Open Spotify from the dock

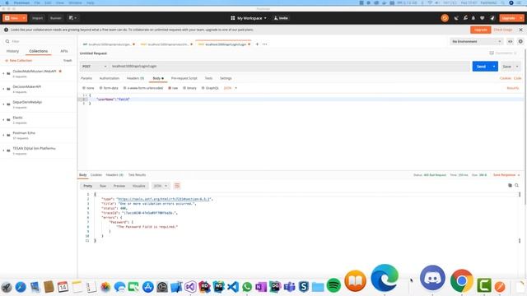tap(333, 285)
